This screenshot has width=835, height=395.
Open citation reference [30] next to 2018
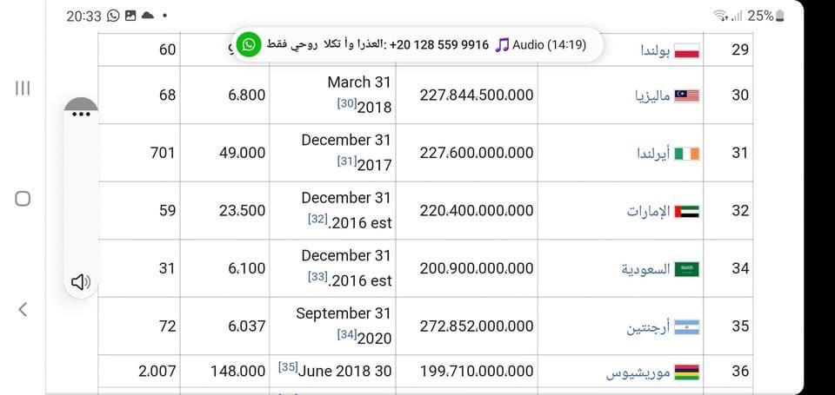coord(347,103)
